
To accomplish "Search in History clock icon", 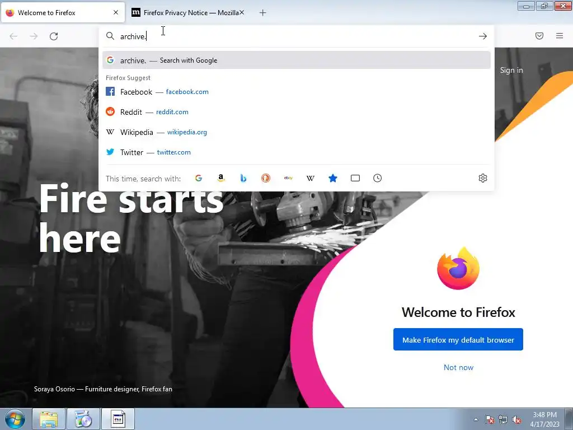I will 378,178.
